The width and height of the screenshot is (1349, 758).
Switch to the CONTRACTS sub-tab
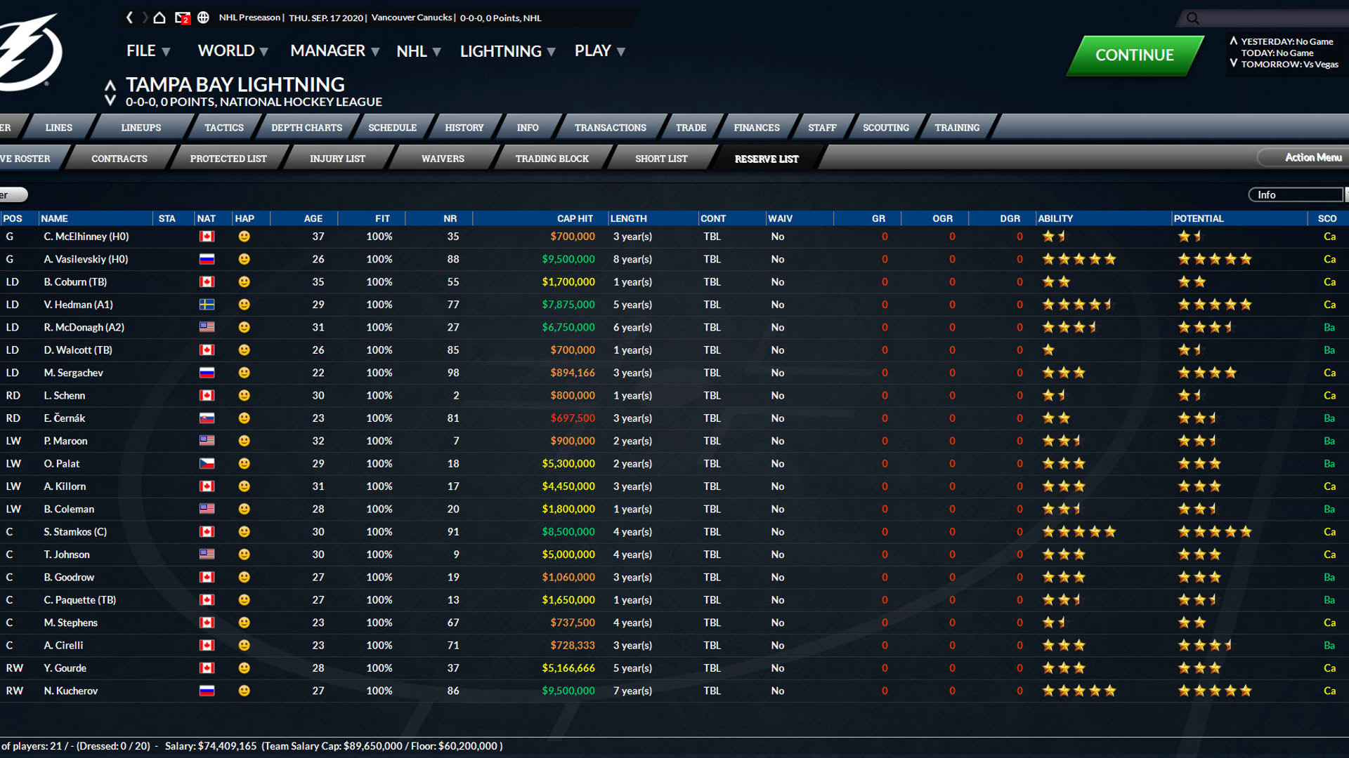coord(119,159)
